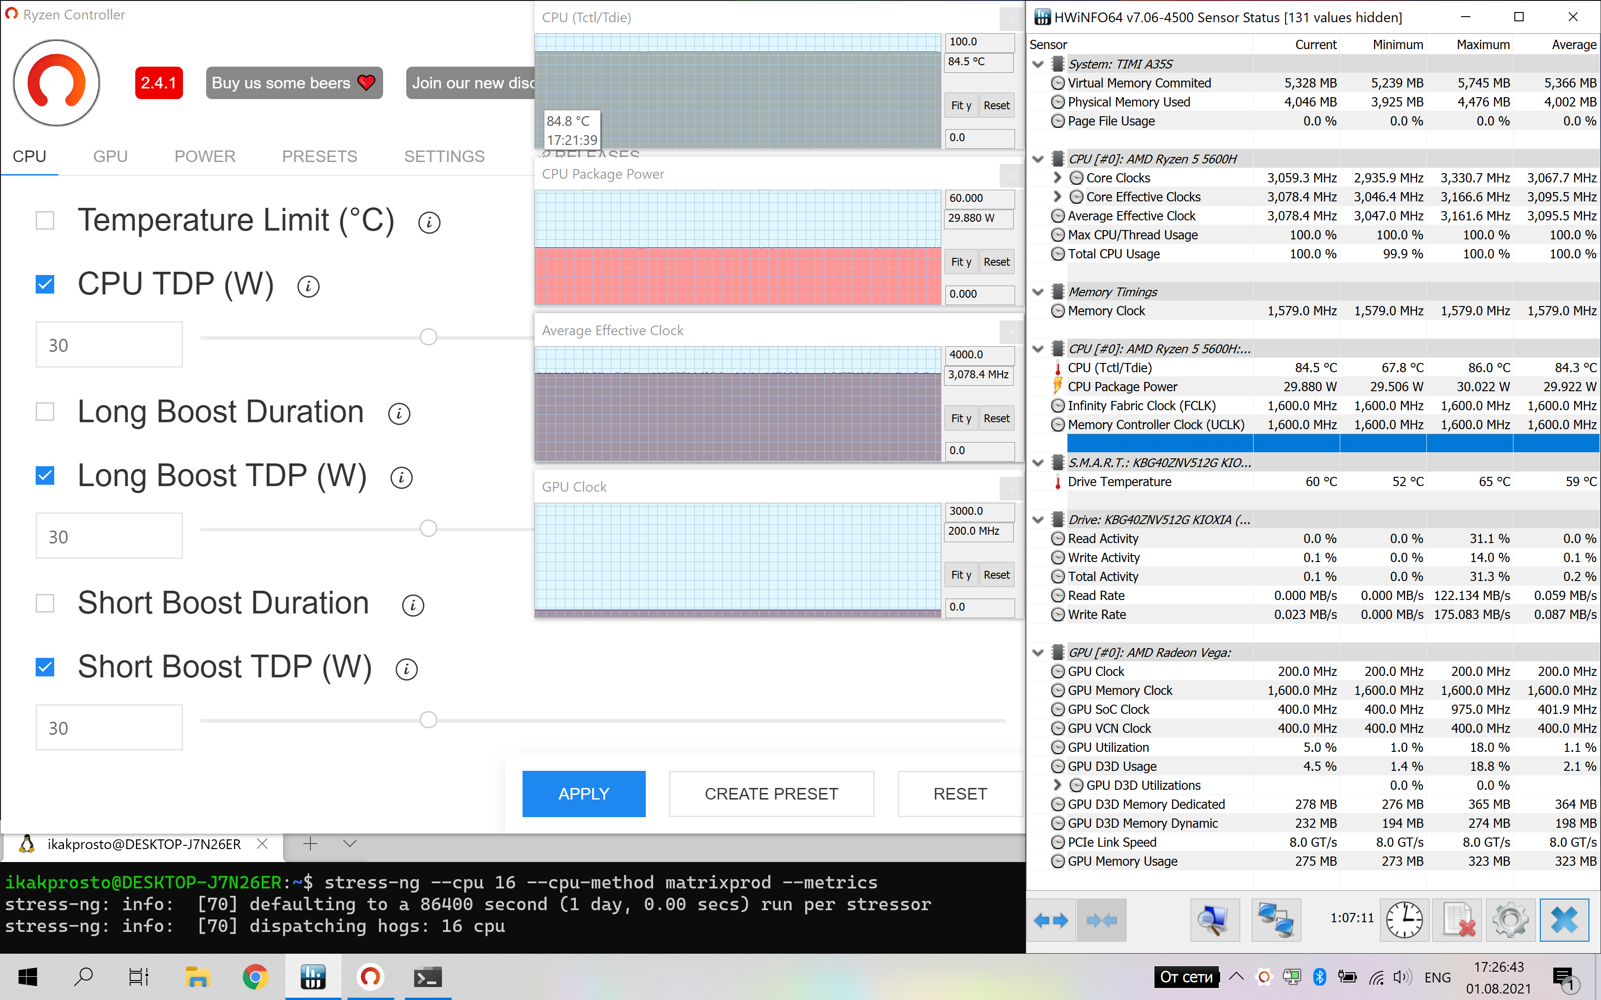Open notification center icon
Viewport: 1601px width, 1000px height.
tap(1564, 979)
